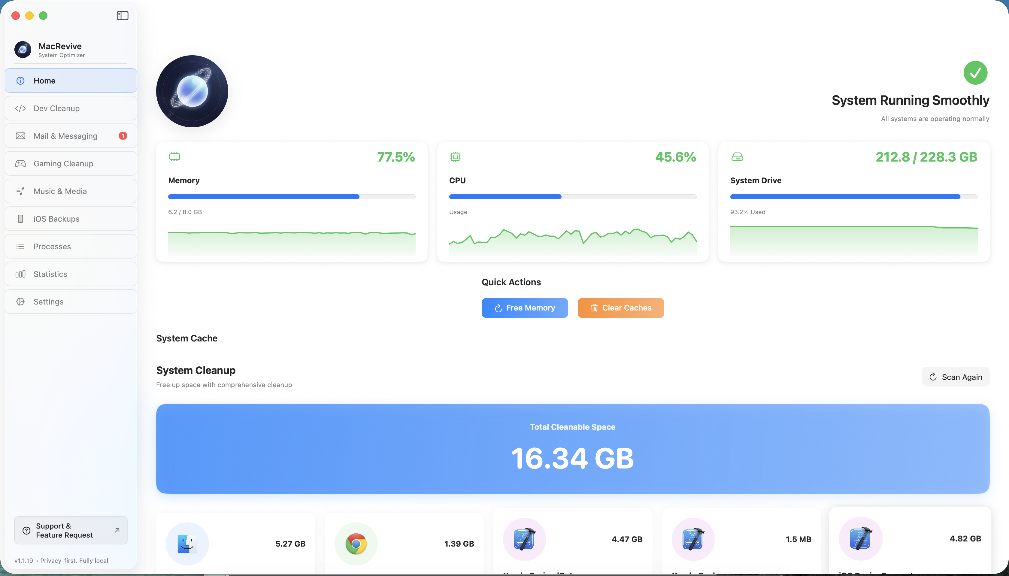Click Scan Again button
The width and height of the screenshot is (1009, 576).
tap(955, 377)
